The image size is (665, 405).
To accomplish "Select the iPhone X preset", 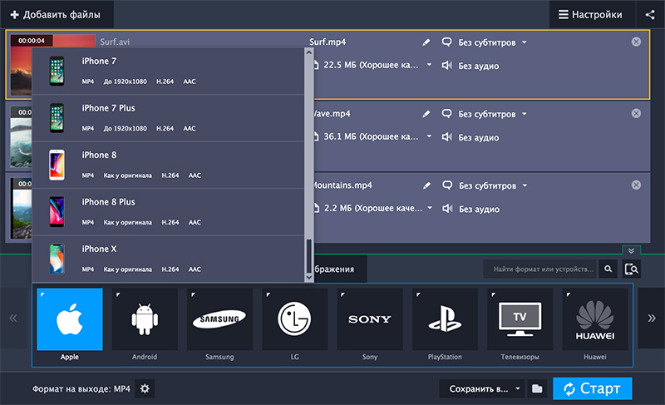I will pos(168,259).
